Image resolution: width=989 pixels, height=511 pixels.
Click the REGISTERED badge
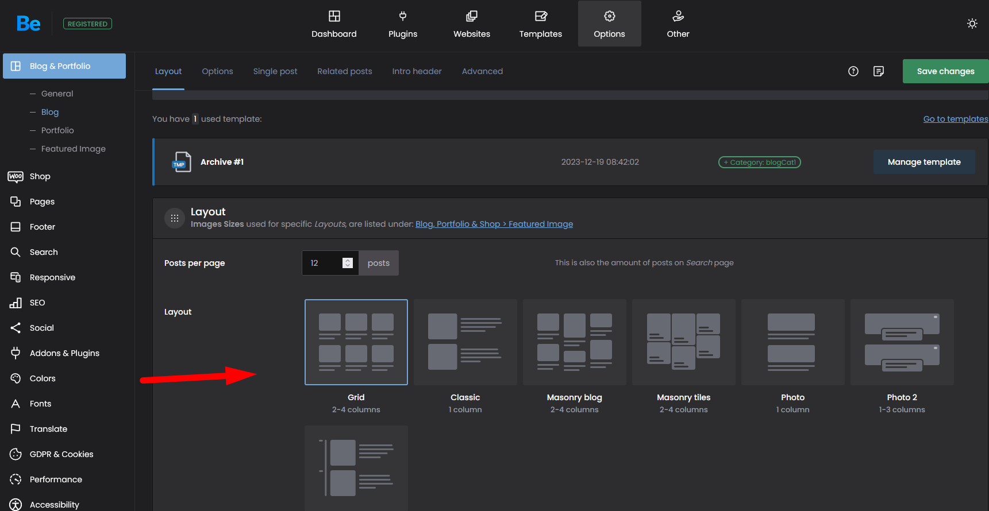(x=87, y=24)
